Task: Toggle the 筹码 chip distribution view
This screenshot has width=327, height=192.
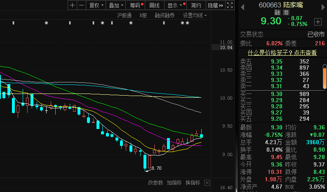Action: click(x=136, y=5)
